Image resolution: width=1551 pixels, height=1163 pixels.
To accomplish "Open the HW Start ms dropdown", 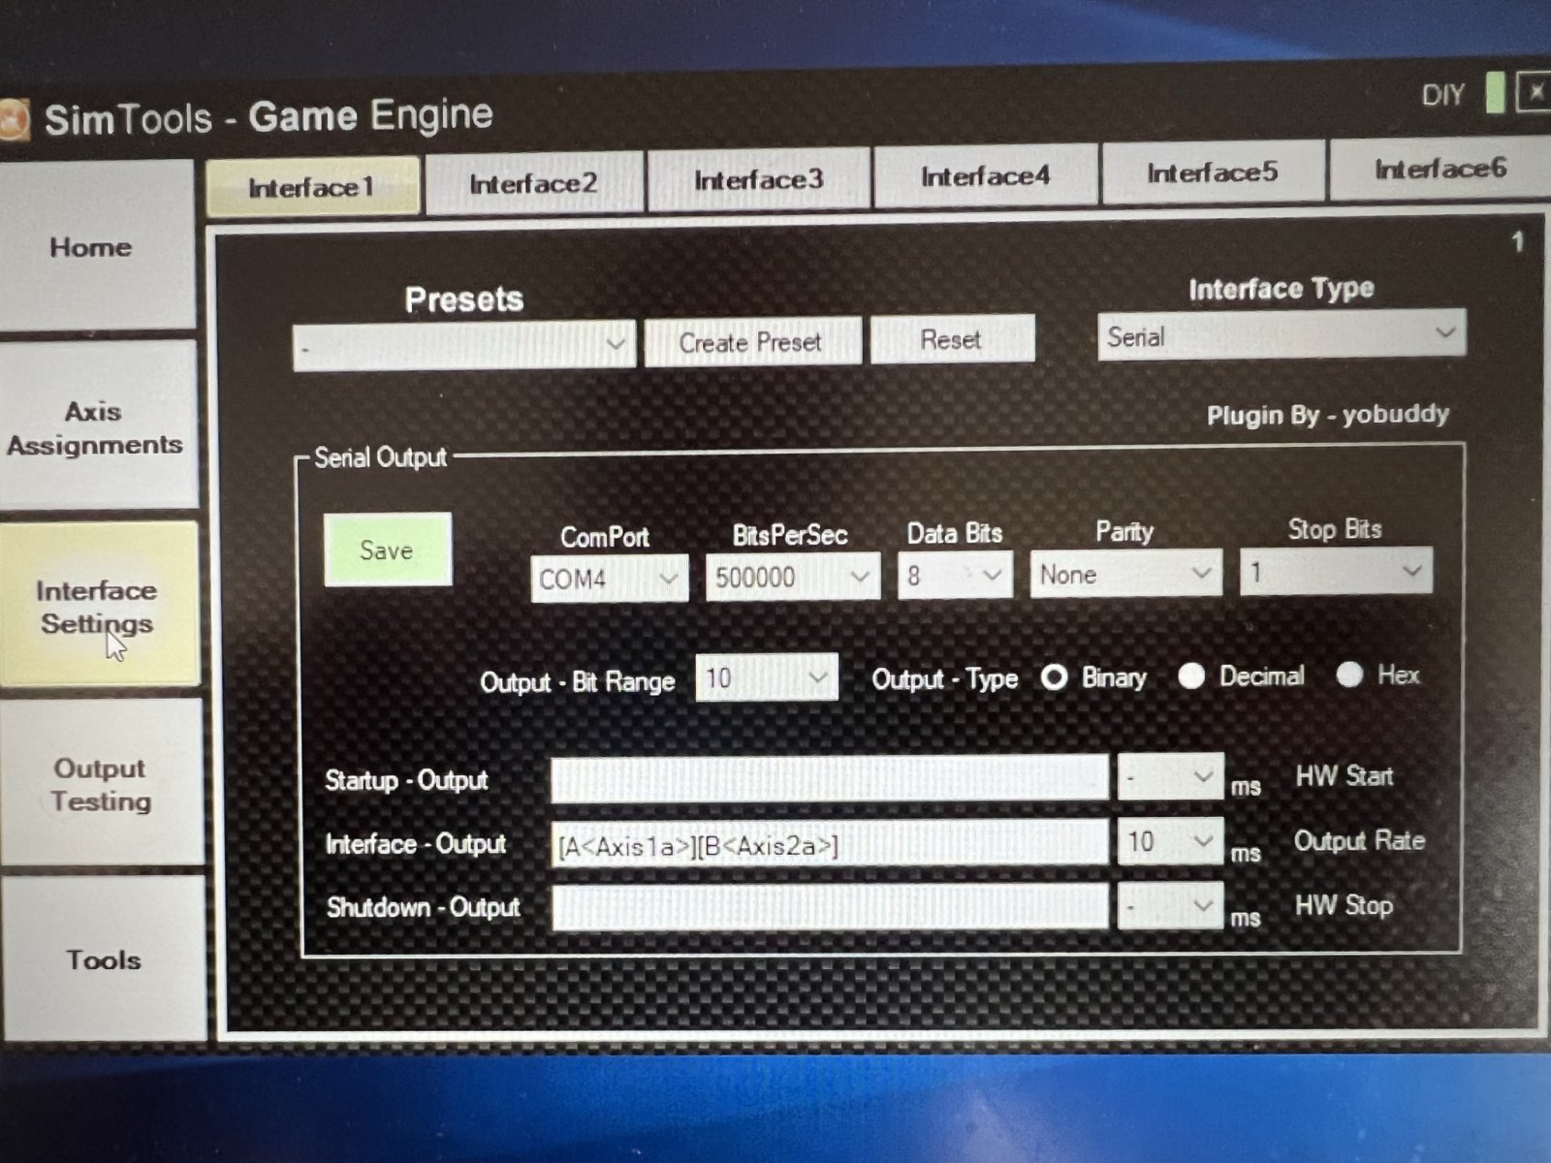I will (1170, 776).
